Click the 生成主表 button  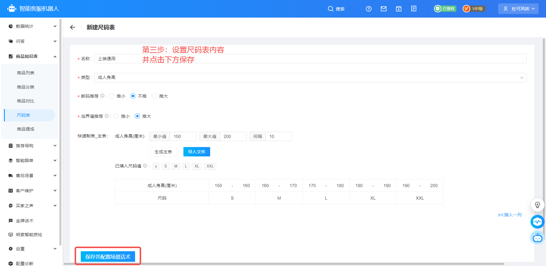pos(163,152)
